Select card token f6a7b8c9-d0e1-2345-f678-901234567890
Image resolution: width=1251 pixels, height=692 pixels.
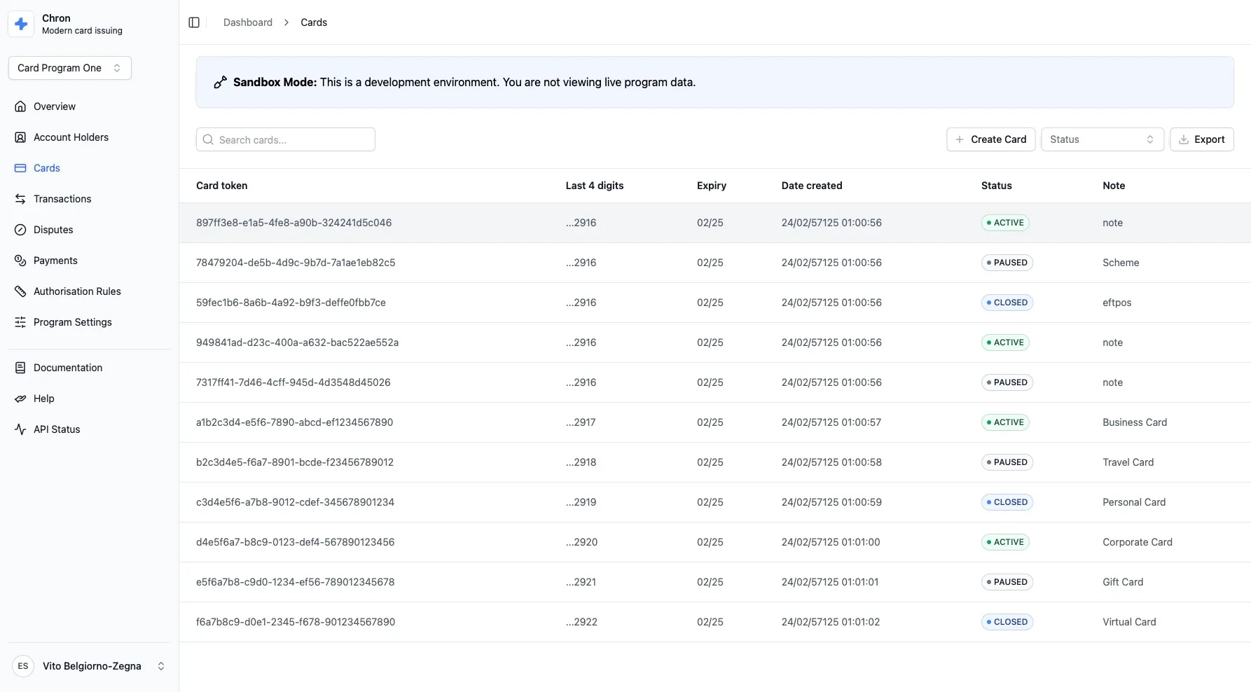[296, 622]
